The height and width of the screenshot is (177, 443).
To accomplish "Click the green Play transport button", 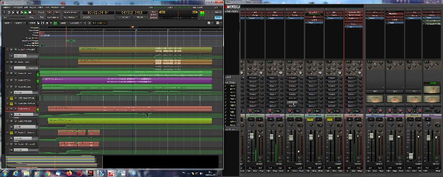I will pos(26,13).
